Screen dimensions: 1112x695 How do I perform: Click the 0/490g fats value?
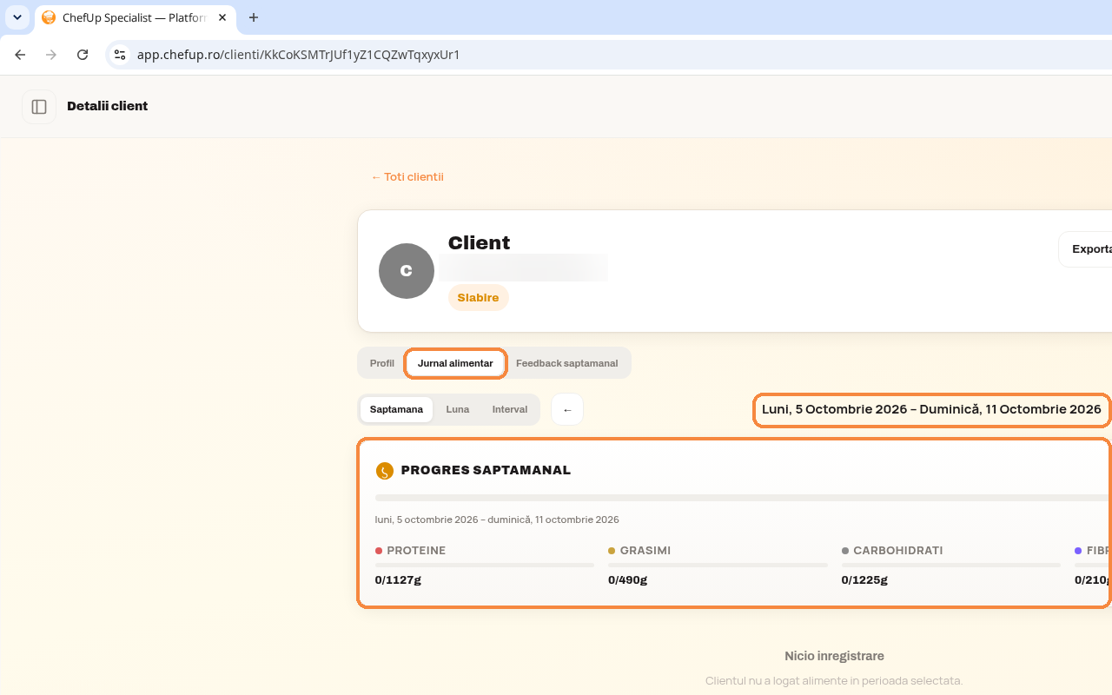[x=627, y=579]
